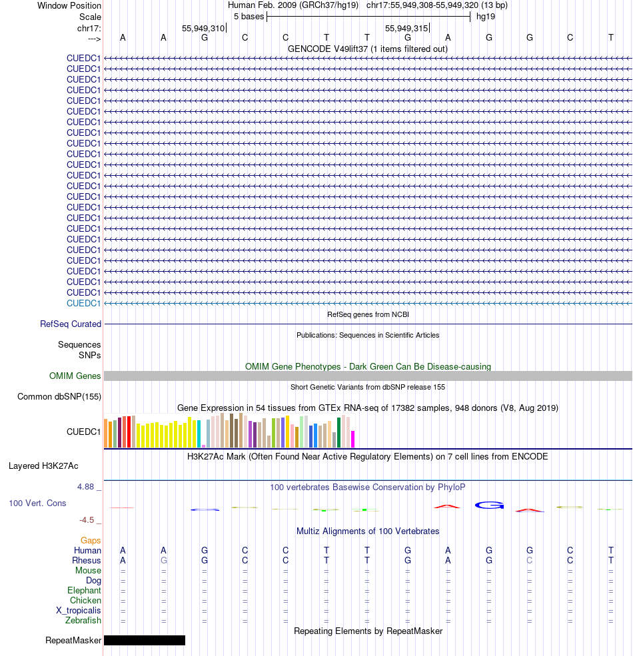
Task: Click the coordinate text chr17:55,949,308-55,949,320 (13 bp)
Action: (x=436, y=5)
